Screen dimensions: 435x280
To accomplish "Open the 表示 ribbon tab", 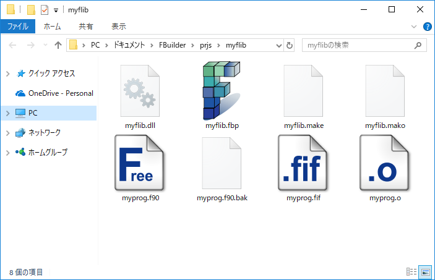I will tap(118, 27).
